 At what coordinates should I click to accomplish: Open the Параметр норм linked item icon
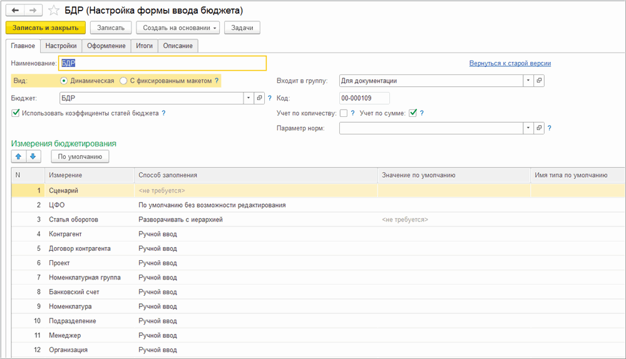(x=539, y=128)
